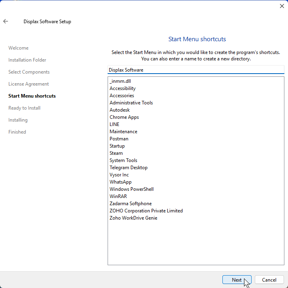Viewport: 288px width, 288px height.
Task: Click the Start Menu name input field
Action: click(x=196, y=70)
